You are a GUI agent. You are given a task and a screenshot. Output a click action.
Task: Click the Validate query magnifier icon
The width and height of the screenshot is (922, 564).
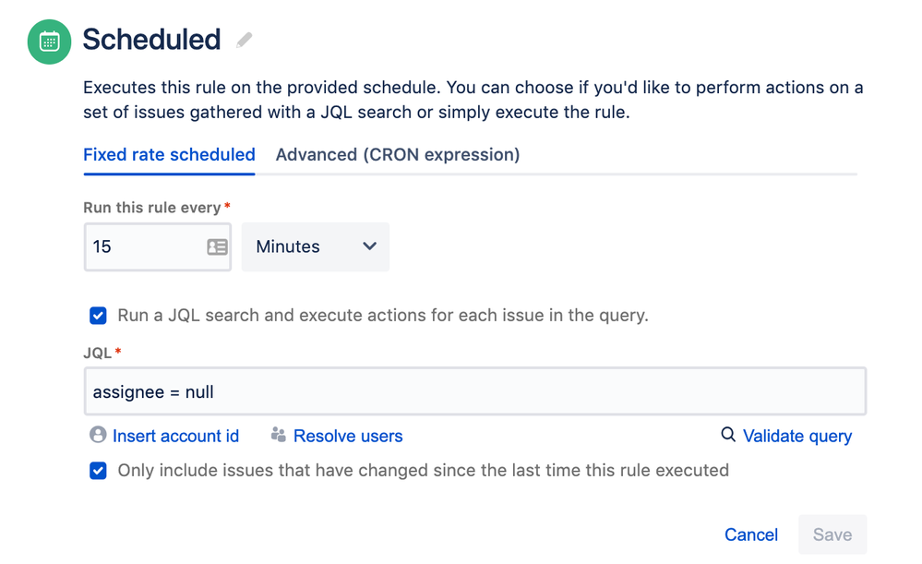tap(728, 435)
